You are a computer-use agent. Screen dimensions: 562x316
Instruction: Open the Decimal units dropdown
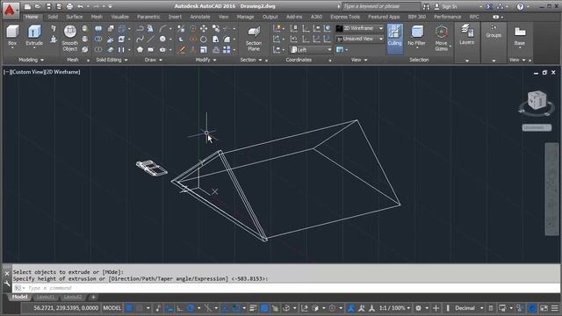468,308
